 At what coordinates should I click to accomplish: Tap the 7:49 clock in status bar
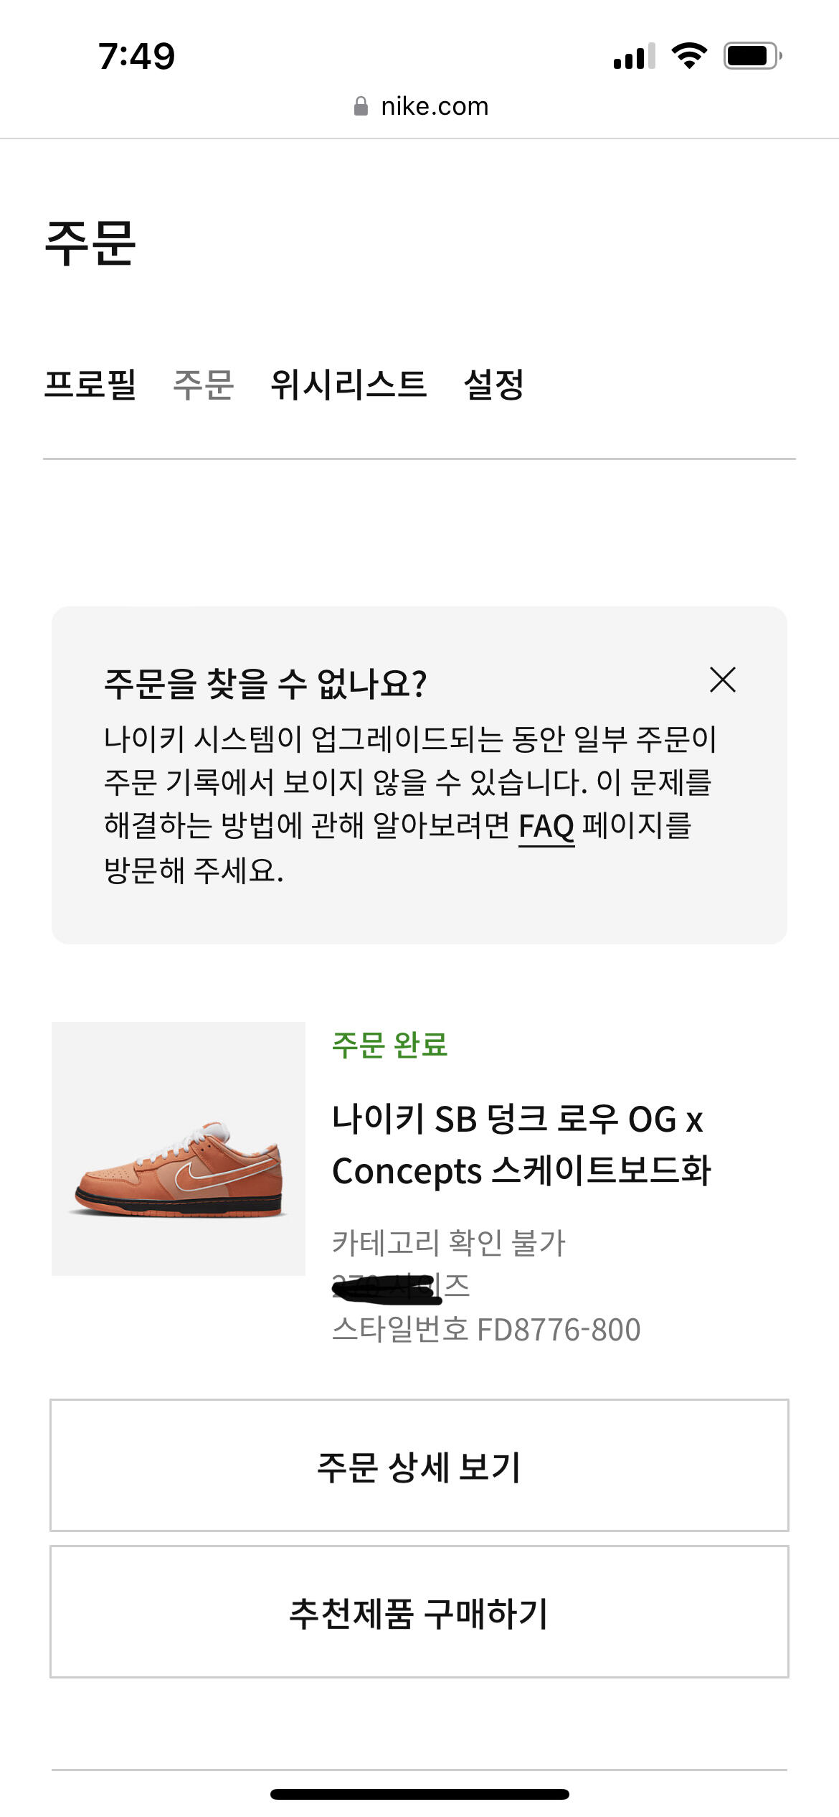click(x=136, y=56)
